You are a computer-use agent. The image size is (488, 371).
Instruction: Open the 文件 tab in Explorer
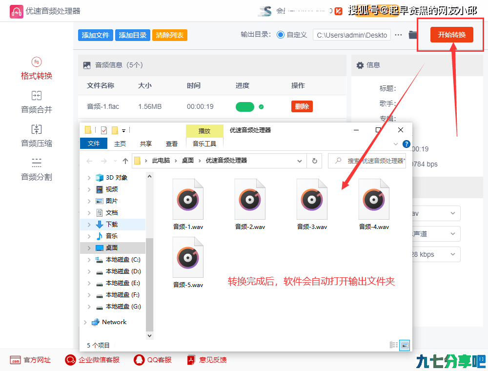click(94, 144)
